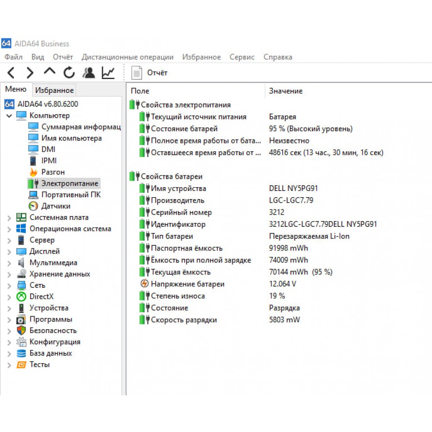Select Электропитание in the tree

pyautogui.click(x=70, y=184)
